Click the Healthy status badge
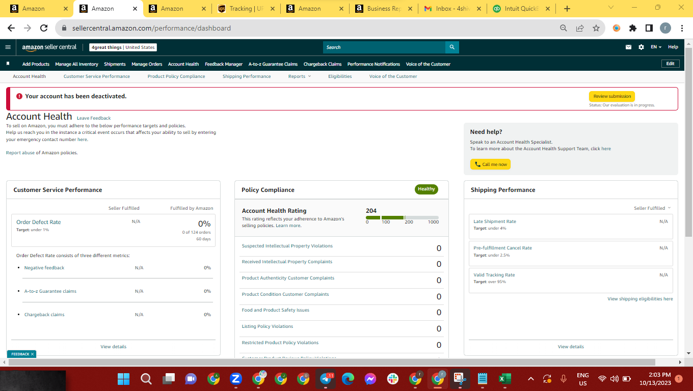 [x=427, y=189]
